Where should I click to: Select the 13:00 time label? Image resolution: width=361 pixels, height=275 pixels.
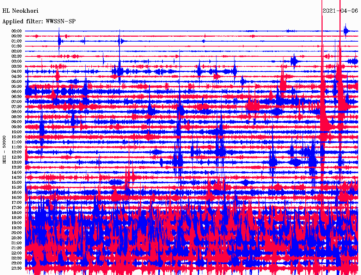pos(17,163)
